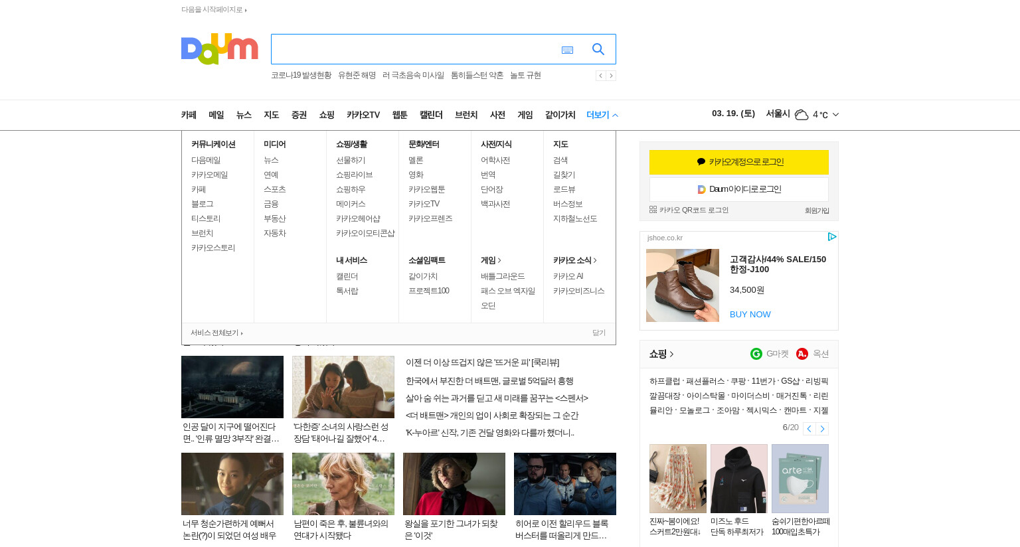Select 같이가치 in navigation bar
The width and height of the screenshot is (1020, 547).
click(560, 115)
